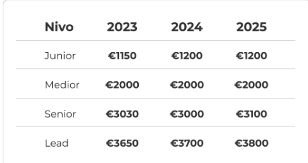The image size is (308, 163).
Task: Click the Senior 2025 salary €3100
Action: point(251,114)
